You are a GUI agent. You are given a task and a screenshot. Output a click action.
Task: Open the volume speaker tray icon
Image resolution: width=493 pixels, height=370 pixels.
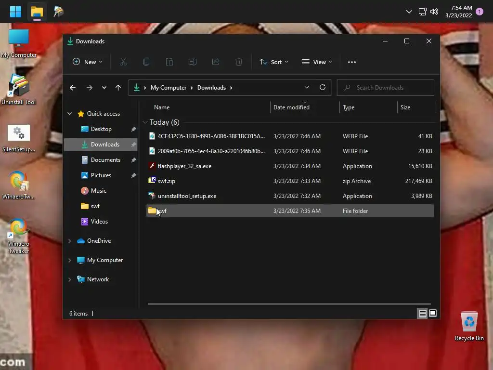434,12
